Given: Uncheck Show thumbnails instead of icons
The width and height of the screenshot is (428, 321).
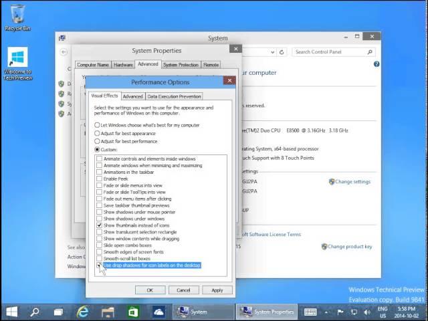Looking at the screenshot, I should [x=100, y=225].
